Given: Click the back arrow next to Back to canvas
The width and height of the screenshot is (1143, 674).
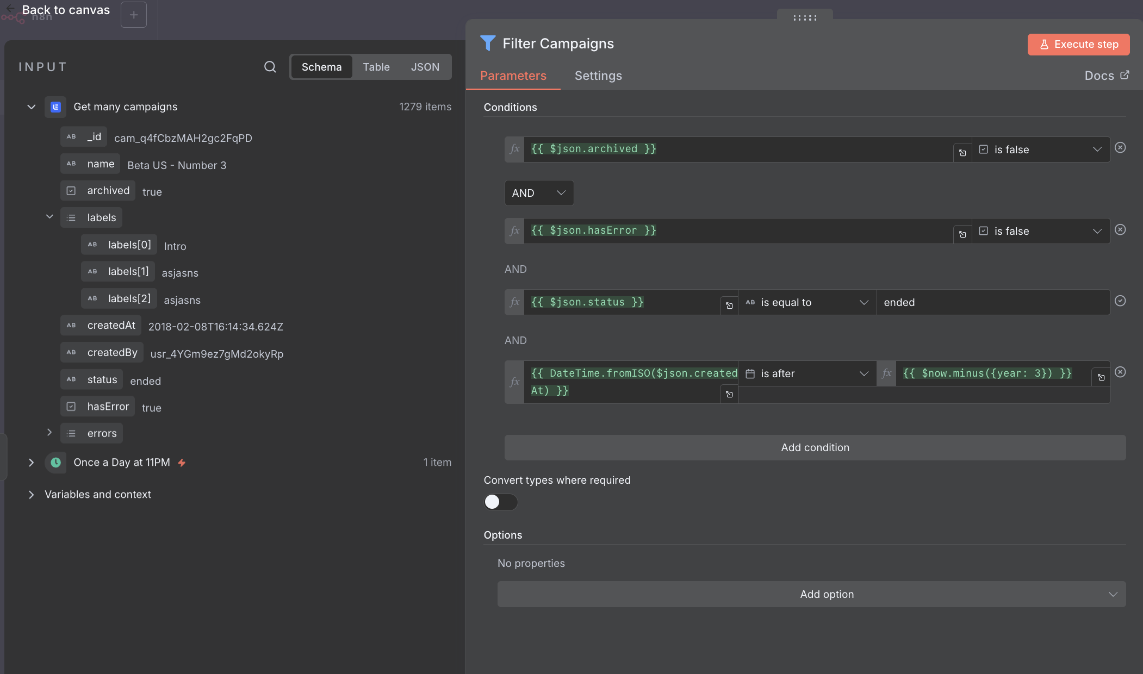Looking at the screenshot, I should [10, 8].
